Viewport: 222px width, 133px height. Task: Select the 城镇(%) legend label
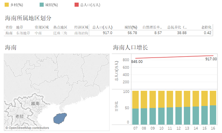coord(51,5)
